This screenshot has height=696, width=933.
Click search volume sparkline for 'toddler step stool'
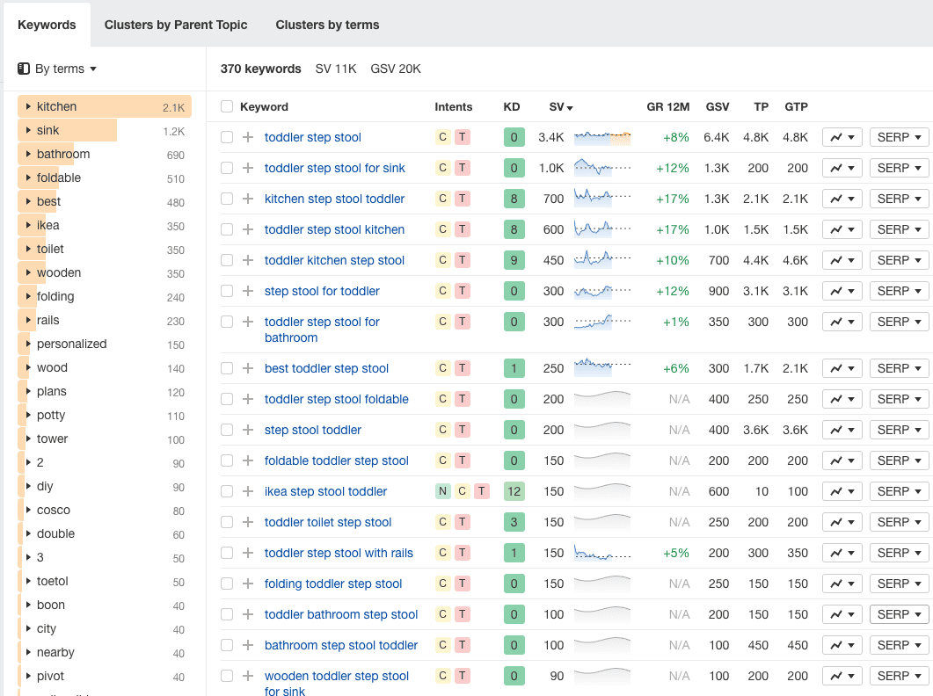pos(601,137)
